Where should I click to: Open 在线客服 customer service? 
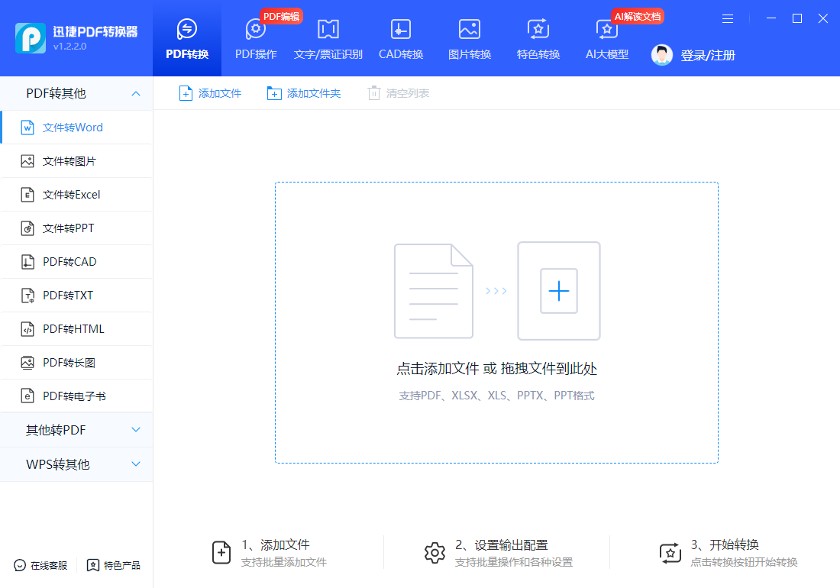(39, 565)
